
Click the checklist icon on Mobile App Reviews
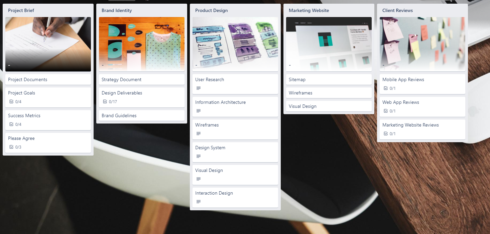[386, 88]
